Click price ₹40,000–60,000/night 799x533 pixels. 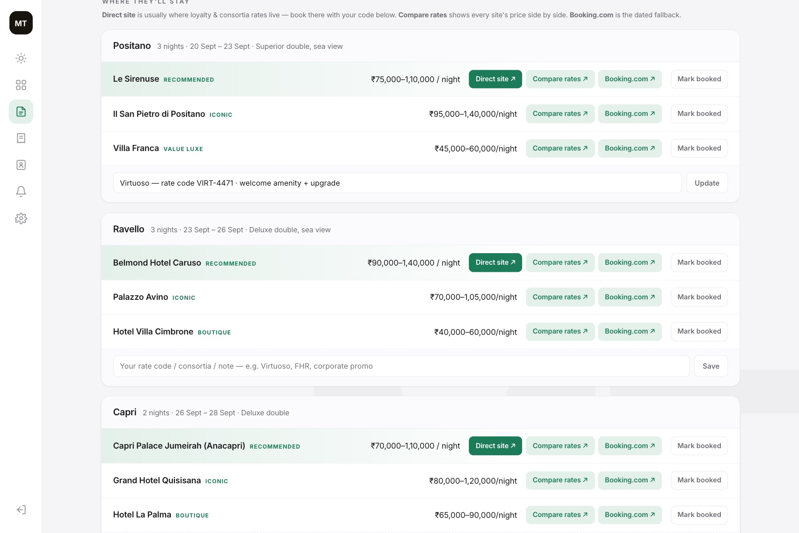[475, 332]
